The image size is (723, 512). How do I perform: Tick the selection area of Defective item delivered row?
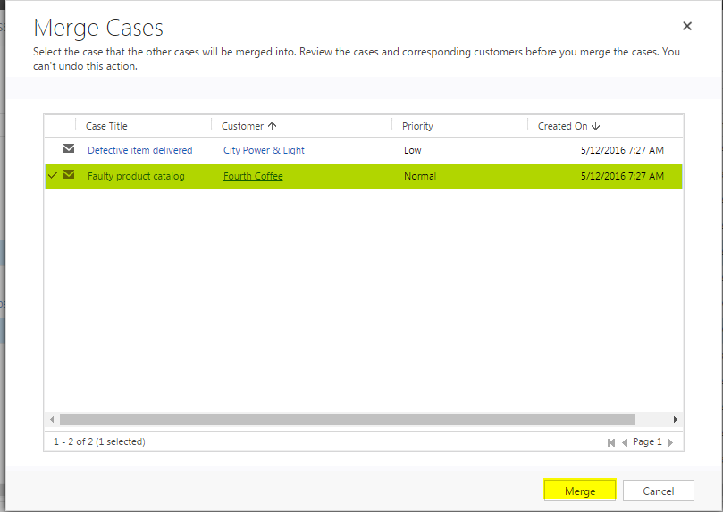[x=53, y=150]
